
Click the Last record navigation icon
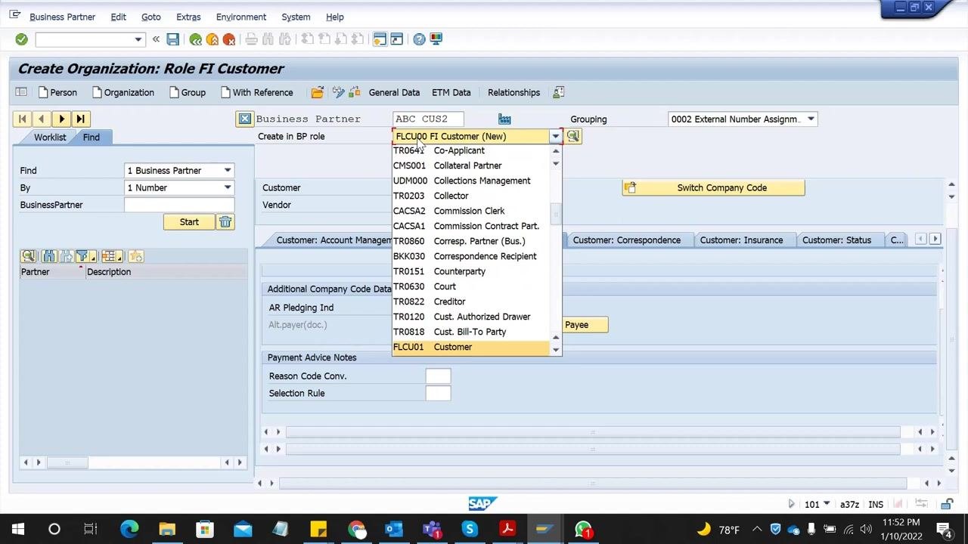80,119
